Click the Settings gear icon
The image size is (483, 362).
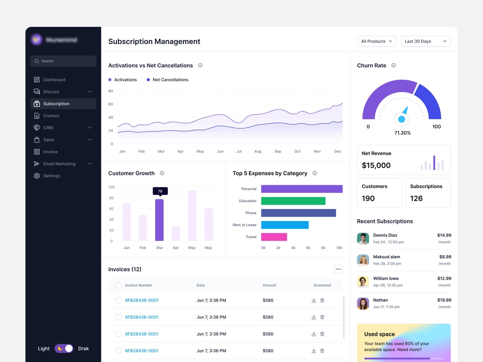(37, 176)
